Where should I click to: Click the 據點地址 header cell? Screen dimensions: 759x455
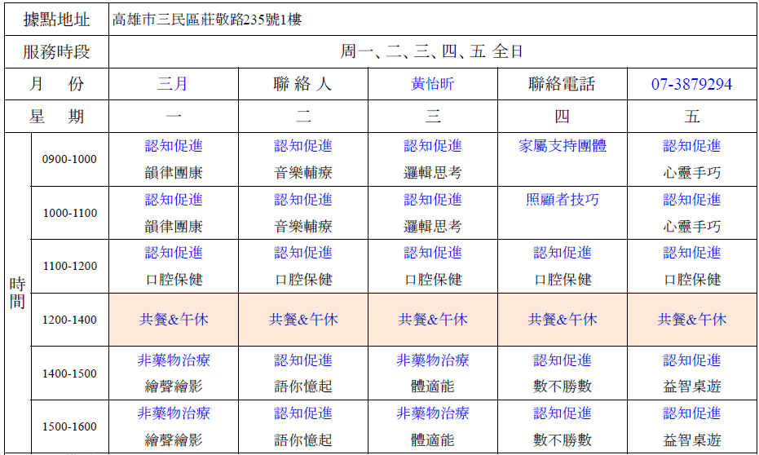pos(56,20)
